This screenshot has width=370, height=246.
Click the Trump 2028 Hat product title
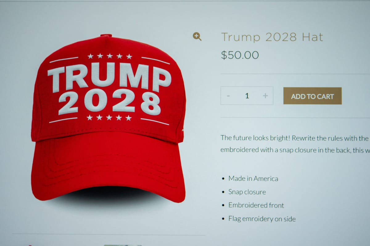(x=272, y=37)
